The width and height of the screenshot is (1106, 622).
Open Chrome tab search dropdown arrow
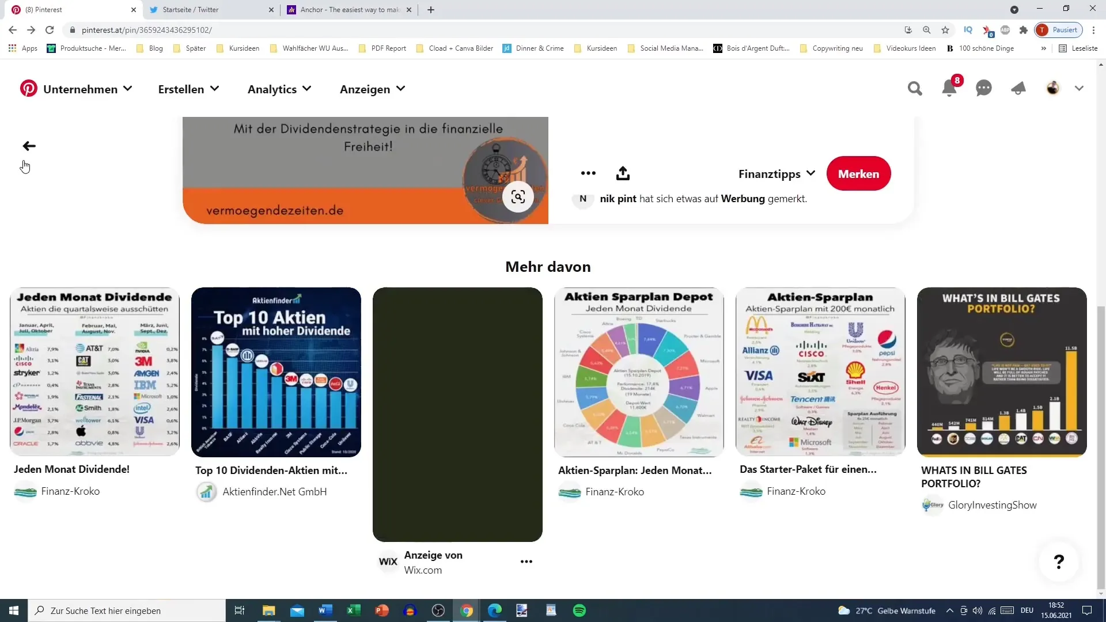tap(1014, 10)
